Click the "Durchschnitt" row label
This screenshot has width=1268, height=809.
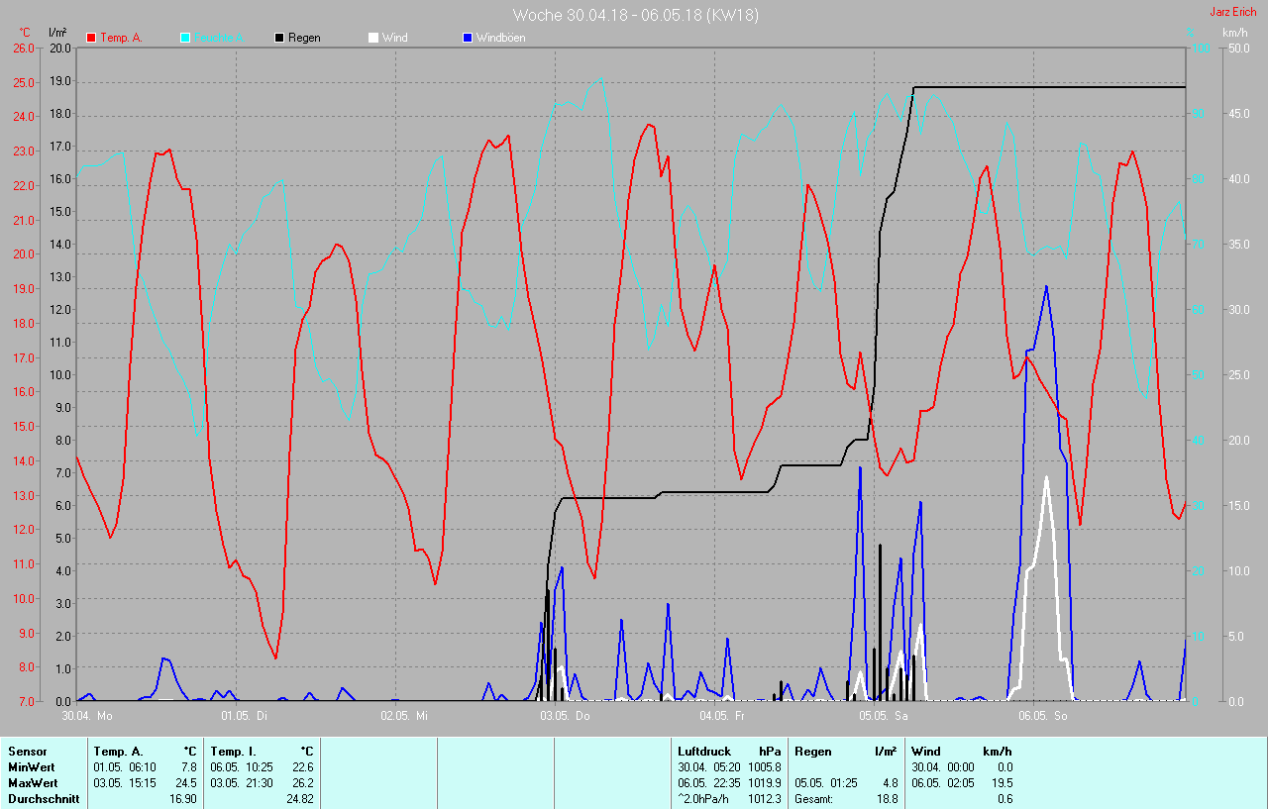click(44, 799)
